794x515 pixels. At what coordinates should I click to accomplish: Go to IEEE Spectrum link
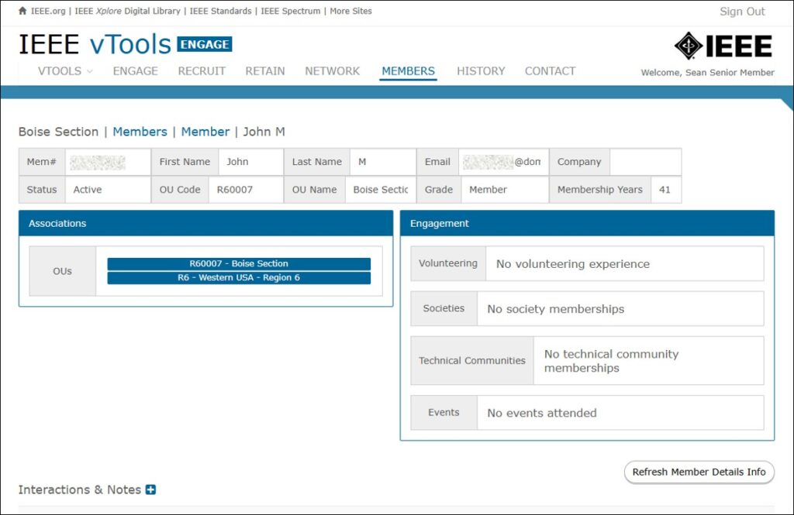pyautogui.click(x=291, y=11)
